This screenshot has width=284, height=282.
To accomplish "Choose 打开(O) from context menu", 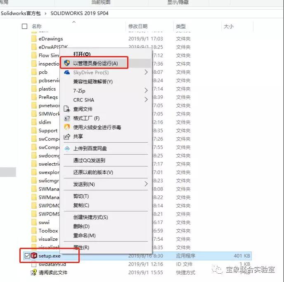I will coord(82,54).
